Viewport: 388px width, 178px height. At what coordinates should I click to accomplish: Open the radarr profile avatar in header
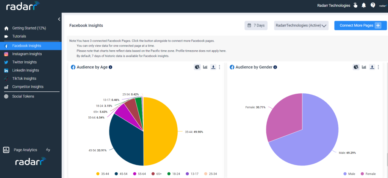[x=383, y=5]
